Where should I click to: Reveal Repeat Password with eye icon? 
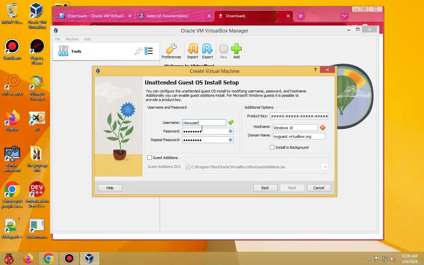[x=231, y=140]
